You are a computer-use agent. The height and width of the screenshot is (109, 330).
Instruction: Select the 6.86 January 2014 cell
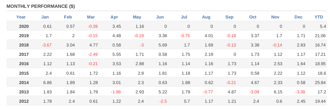pos(47,83)
